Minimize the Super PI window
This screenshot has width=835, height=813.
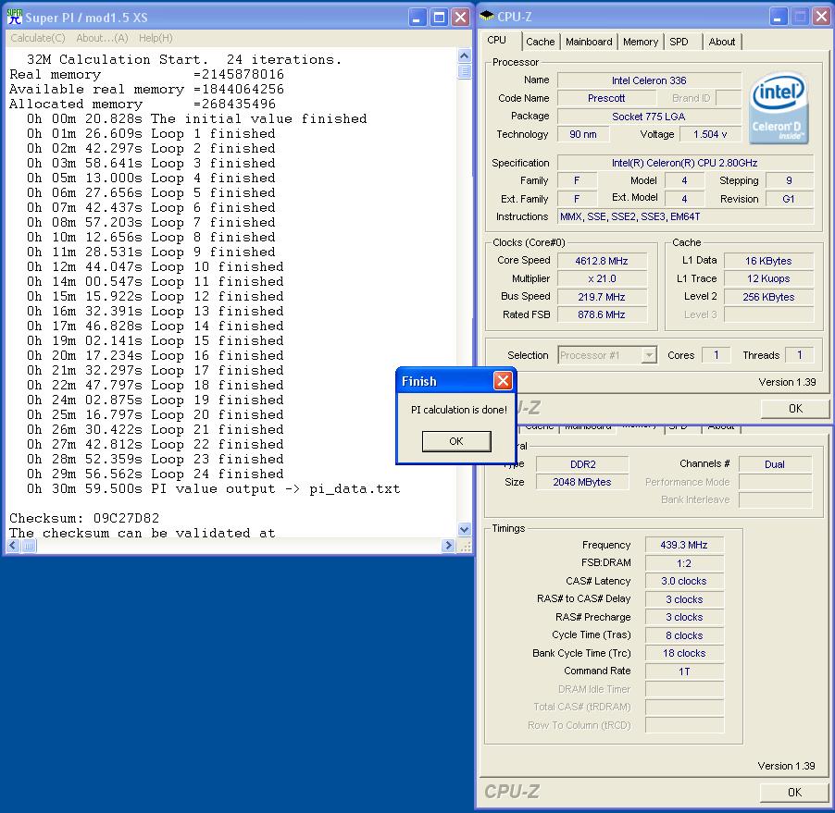[x=417, y=18]
